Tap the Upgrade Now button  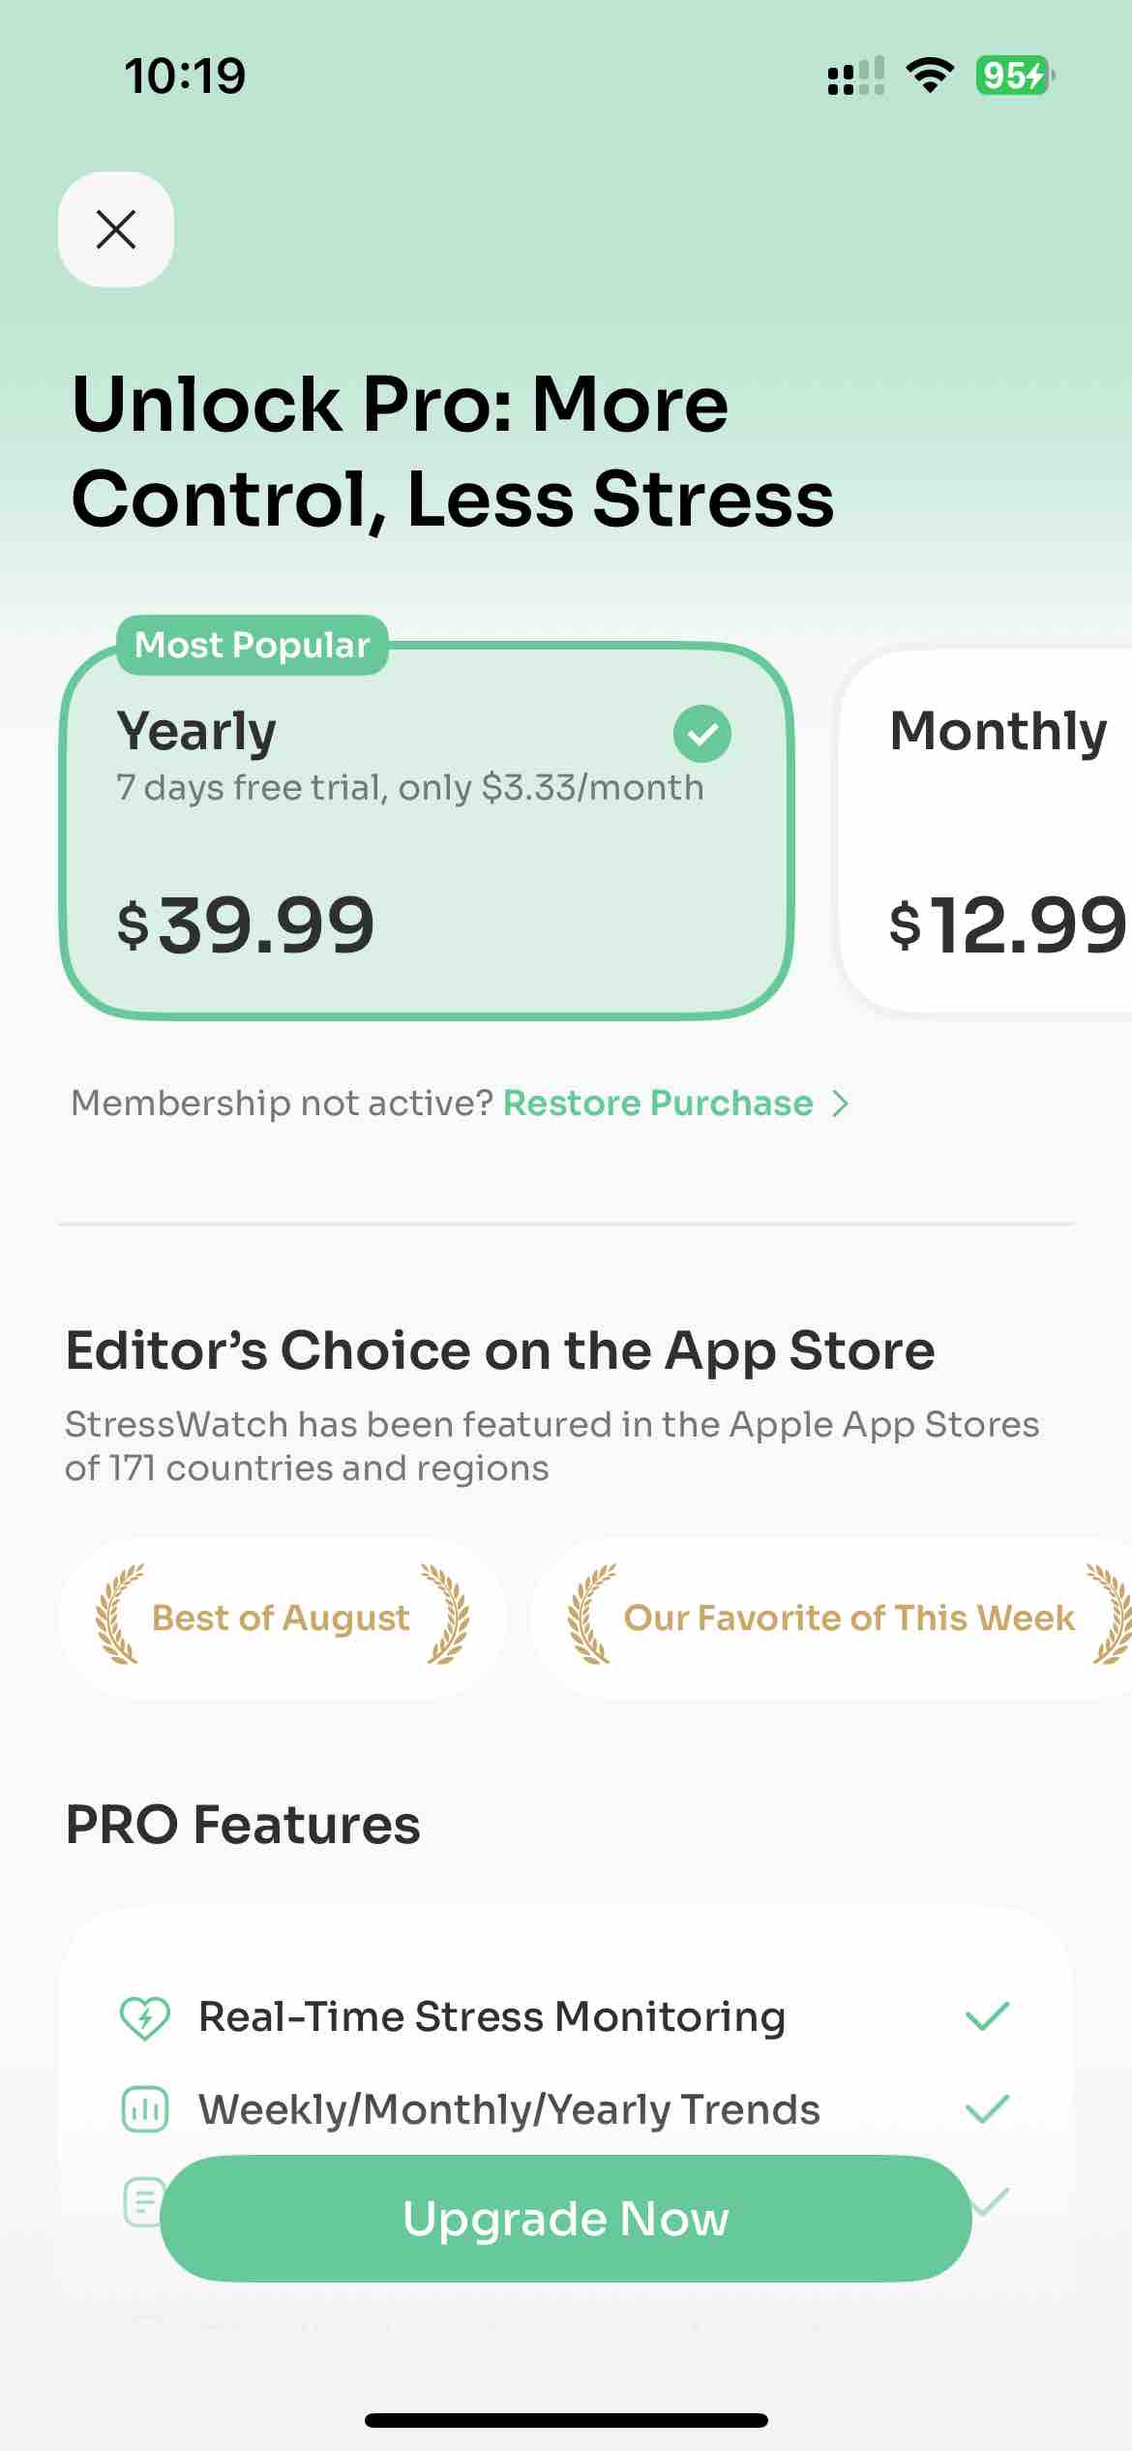coord(566,2219)
